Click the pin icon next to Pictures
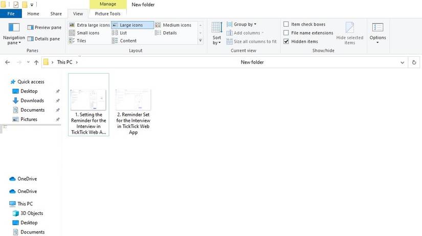Screen dimensions: 422x236 (x=58, y=120)
